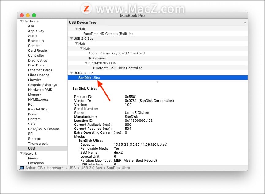Select FaceTime HD Camera (Built-in) row
The image size is (265, 194).
coord(157,34)
